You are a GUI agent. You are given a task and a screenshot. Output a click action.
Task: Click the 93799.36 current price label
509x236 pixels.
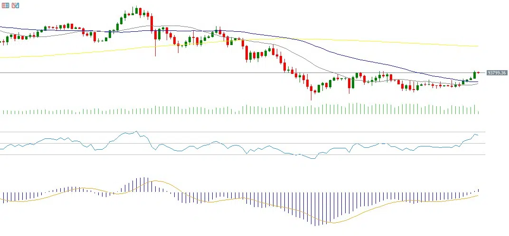[497, 73]
